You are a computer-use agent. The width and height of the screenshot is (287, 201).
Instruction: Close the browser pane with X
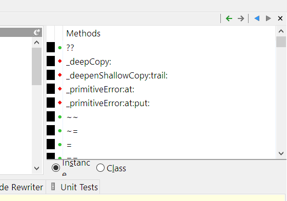click(x=280, y=18)
